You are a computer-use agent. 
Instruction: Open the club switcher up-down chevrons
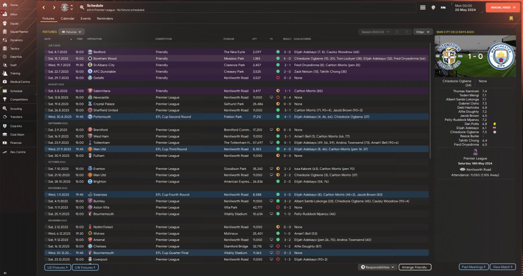pyautogui.click(x=72, y=7)
